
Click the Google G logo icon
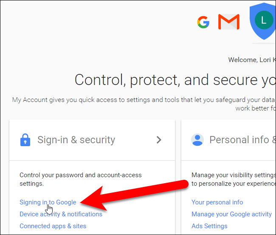click(x=203, y=22)
